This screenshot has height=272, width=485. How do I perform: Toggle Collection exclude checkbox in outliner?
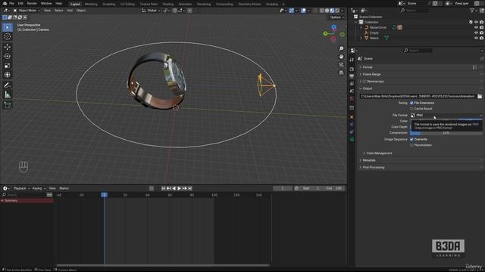point(471,22)
